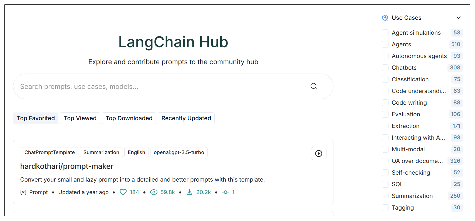Click the openai:gpt-3.5-turbo tag
The image size is (475, 221).
pyautogui.click(x=179, y=152)
